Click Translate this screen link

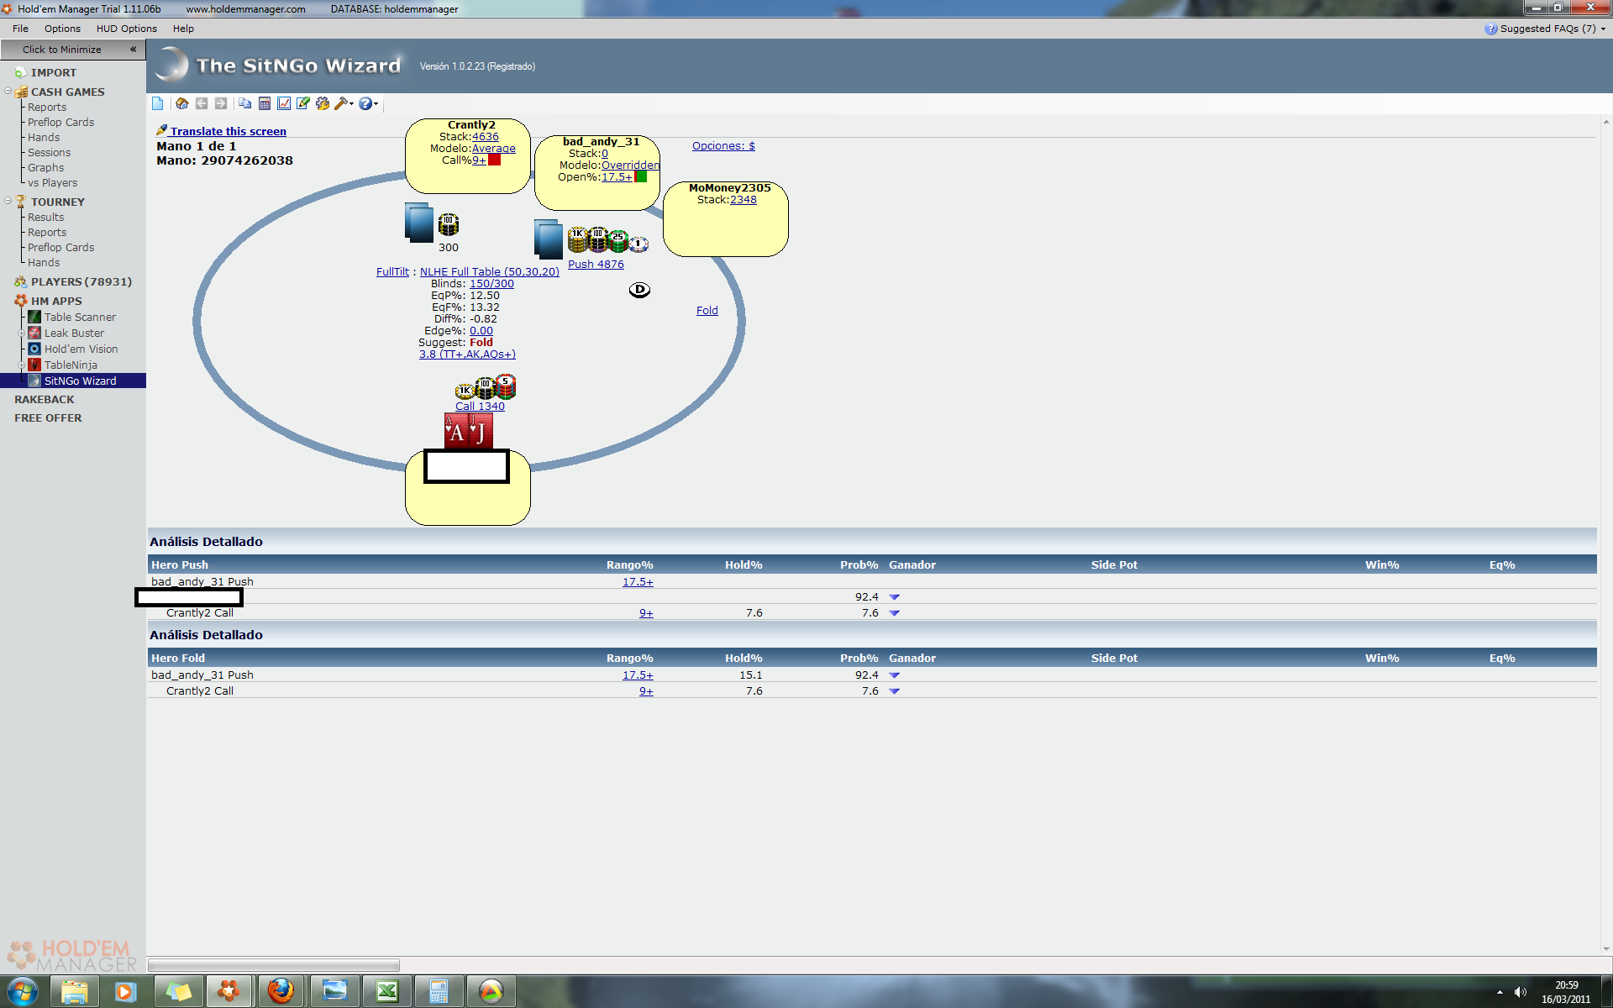tap(228, 131)
